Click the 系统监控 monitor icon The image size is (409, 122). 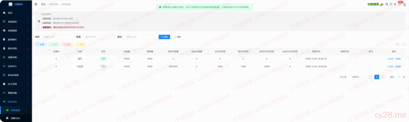(x=4, y=21)
